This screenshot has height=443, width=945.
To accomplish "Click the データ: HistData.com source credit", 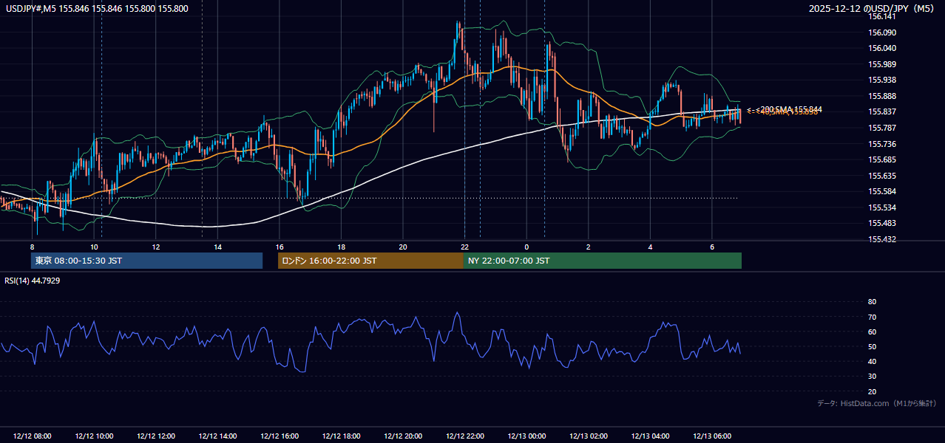I will 877,403.
